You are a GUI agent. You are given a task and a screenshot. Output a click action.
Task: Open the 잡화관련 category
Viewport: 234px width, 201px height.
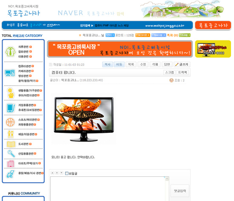[23, 52]
